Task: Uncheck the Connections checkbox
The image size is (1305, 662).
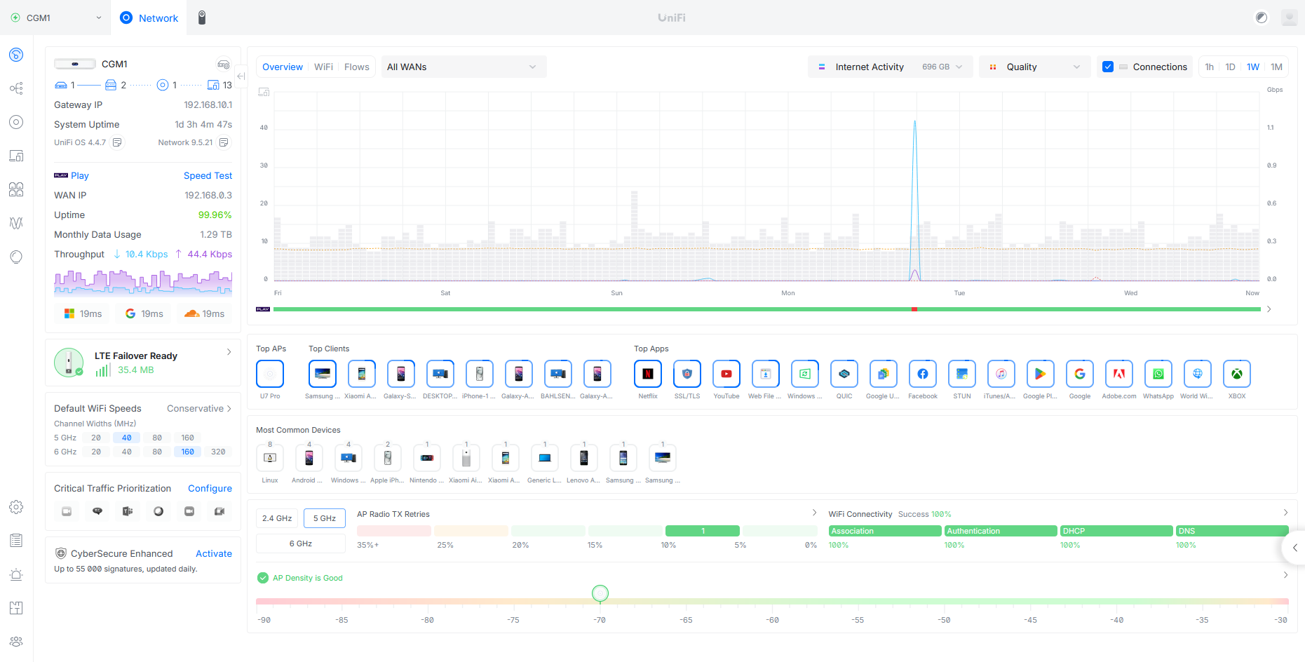Action: tap(1108, 67)
